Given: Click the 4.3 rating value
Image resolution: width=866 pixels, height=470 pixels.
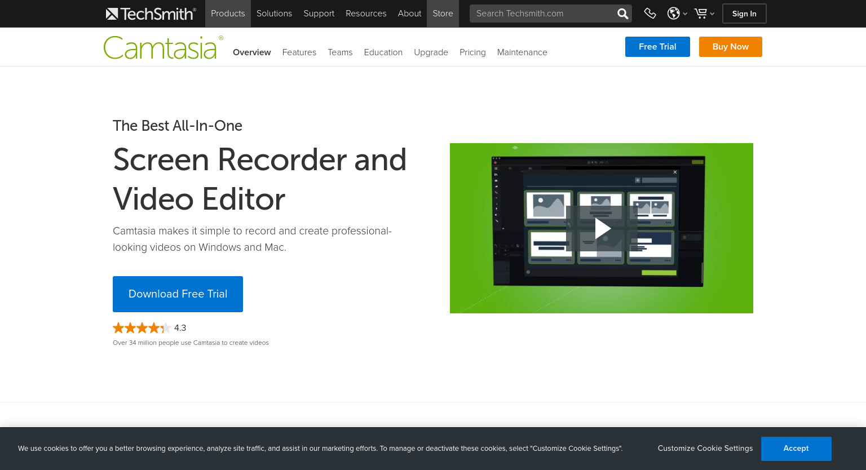Looking at the screenshot, I should [180, 328].
